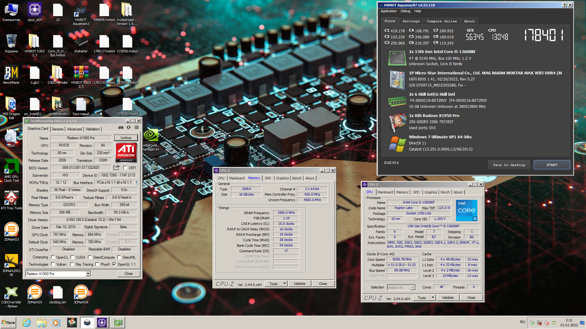Viewport: 586px width, 329px height.
Task: Click the GPU-Z screenshot camera icon
Action: click(121, 128)
